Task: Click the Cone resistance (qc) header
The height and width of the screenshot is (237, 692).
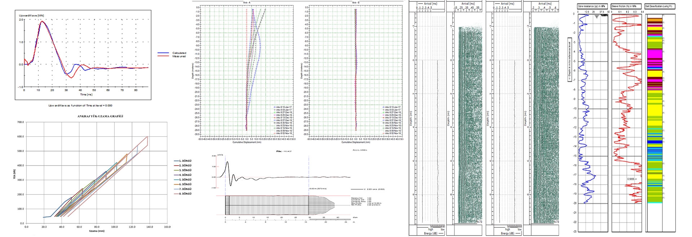Action: 592,6
